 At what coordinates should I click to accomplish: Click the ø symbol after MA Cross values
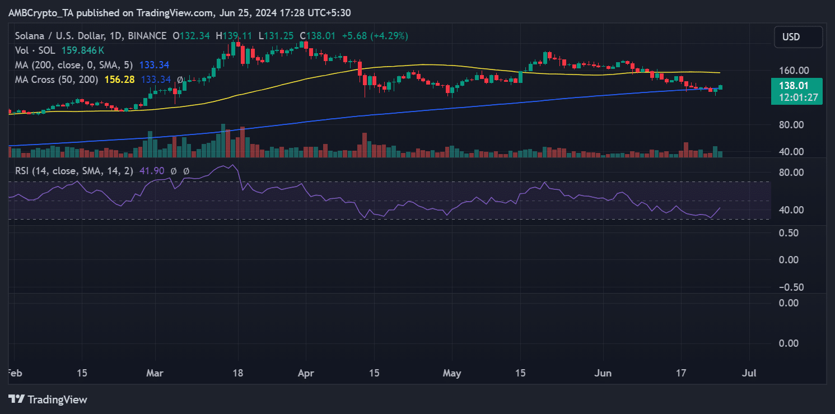(x=180, y=80)
